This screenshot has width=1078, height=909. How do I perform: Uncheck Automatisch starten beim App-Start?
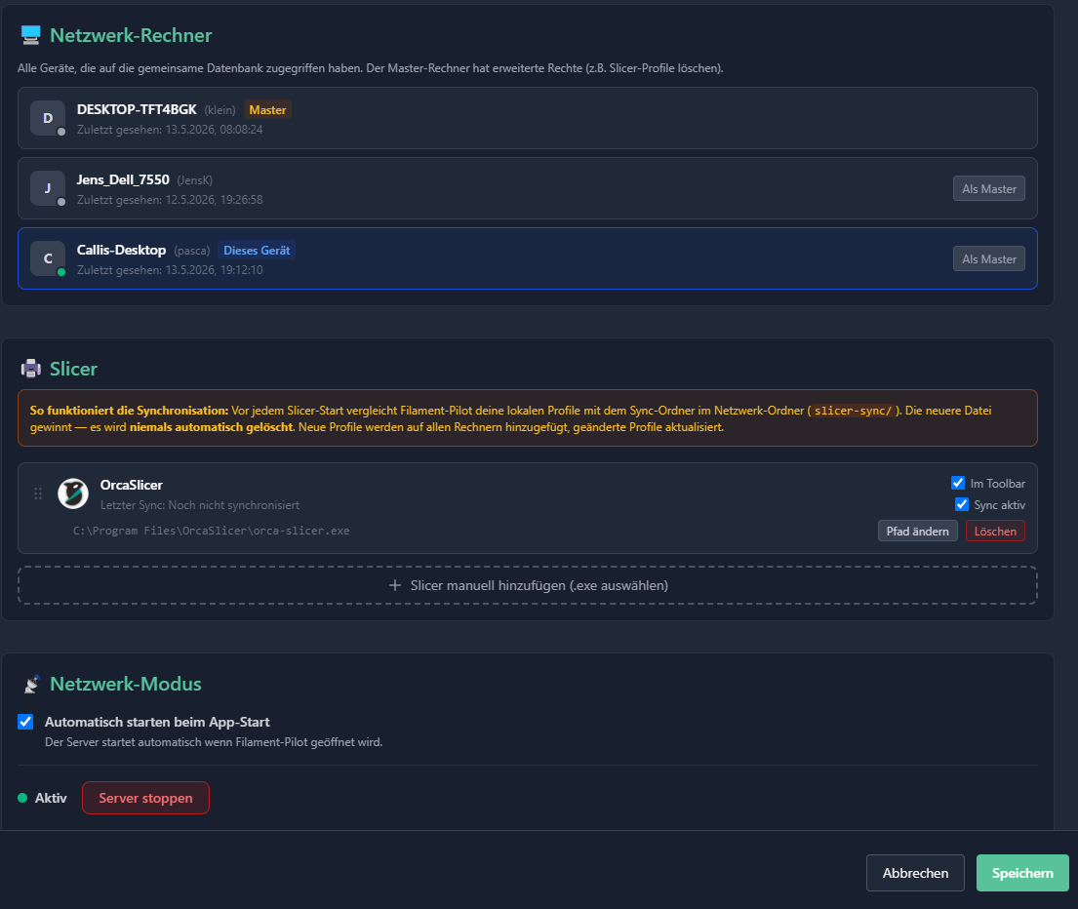click(x=25, y=722)
